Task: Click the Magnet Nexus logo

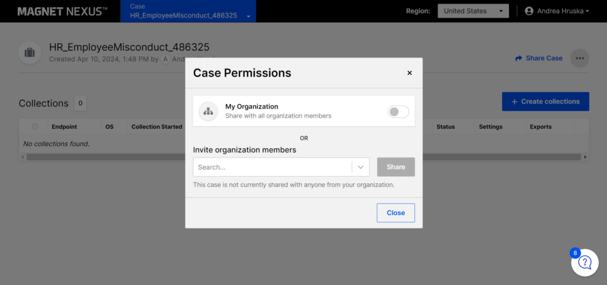Action: click(x=62, y=11)
